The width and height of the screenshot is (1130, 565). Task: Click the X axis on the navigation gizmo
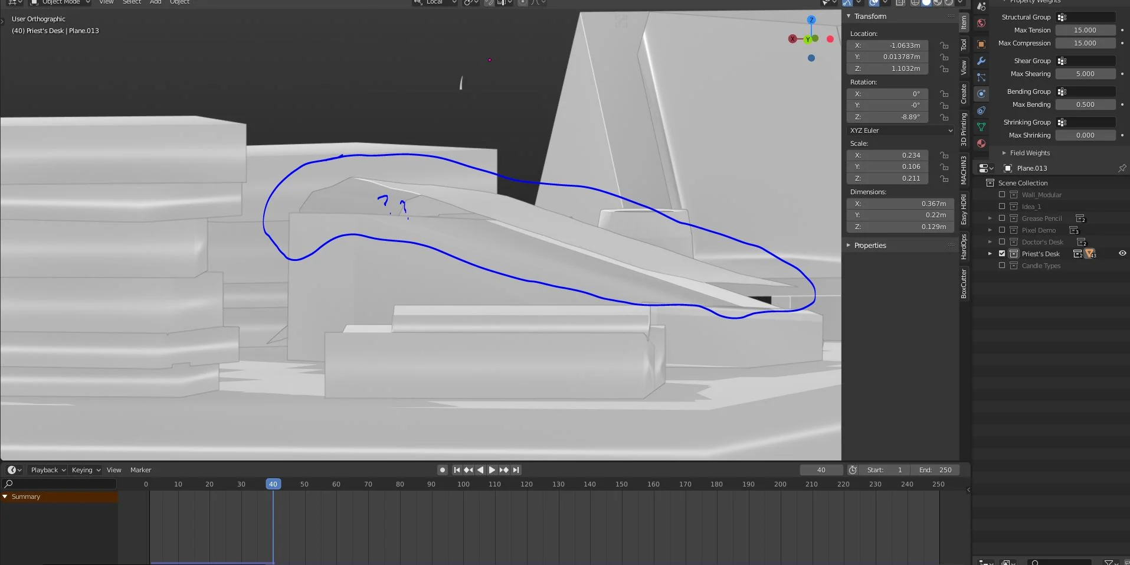tap(792, 39)
